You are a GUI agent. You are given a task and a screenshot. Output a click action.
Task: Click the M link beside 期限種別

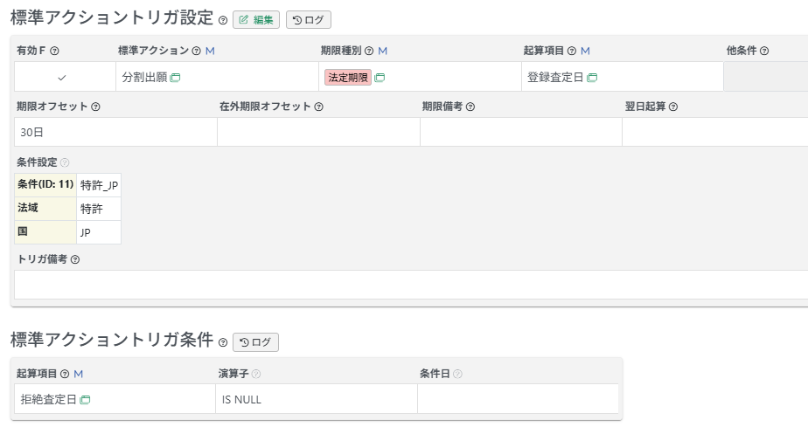point(383,52)
